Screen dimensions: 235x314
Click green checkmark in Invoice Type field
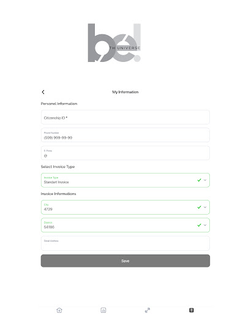pyautogui.click(x=200, y=180)
